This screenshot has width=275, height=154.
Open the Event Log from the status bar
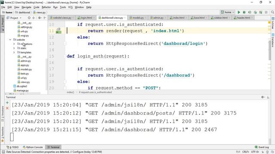pyautogui.click(x=262, y=147)
